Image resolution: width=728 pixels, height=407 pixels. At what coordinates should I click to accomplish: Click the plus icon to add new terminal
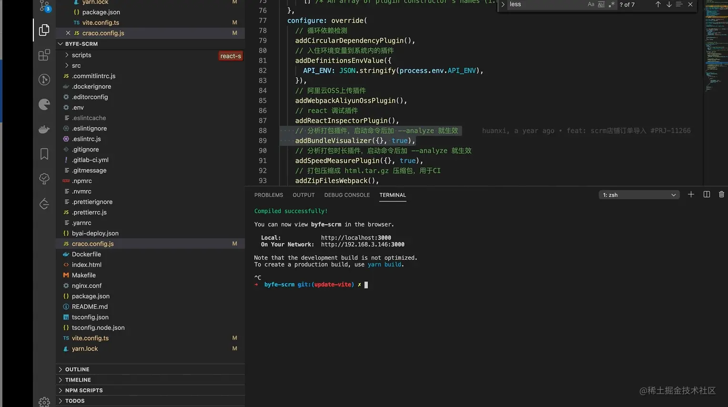[x=691, y=194]
